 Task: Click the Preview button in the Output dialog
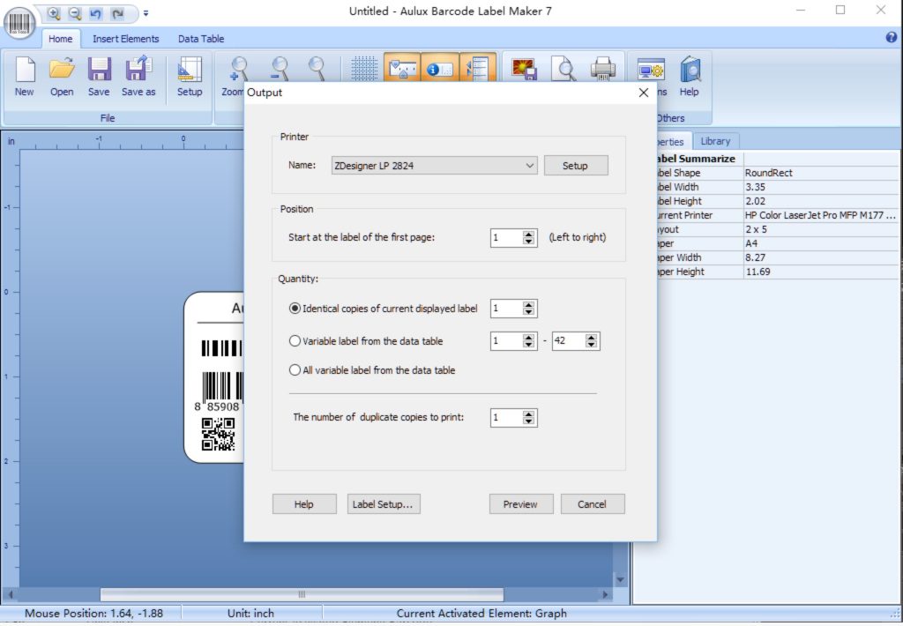[x=520, y=503]
